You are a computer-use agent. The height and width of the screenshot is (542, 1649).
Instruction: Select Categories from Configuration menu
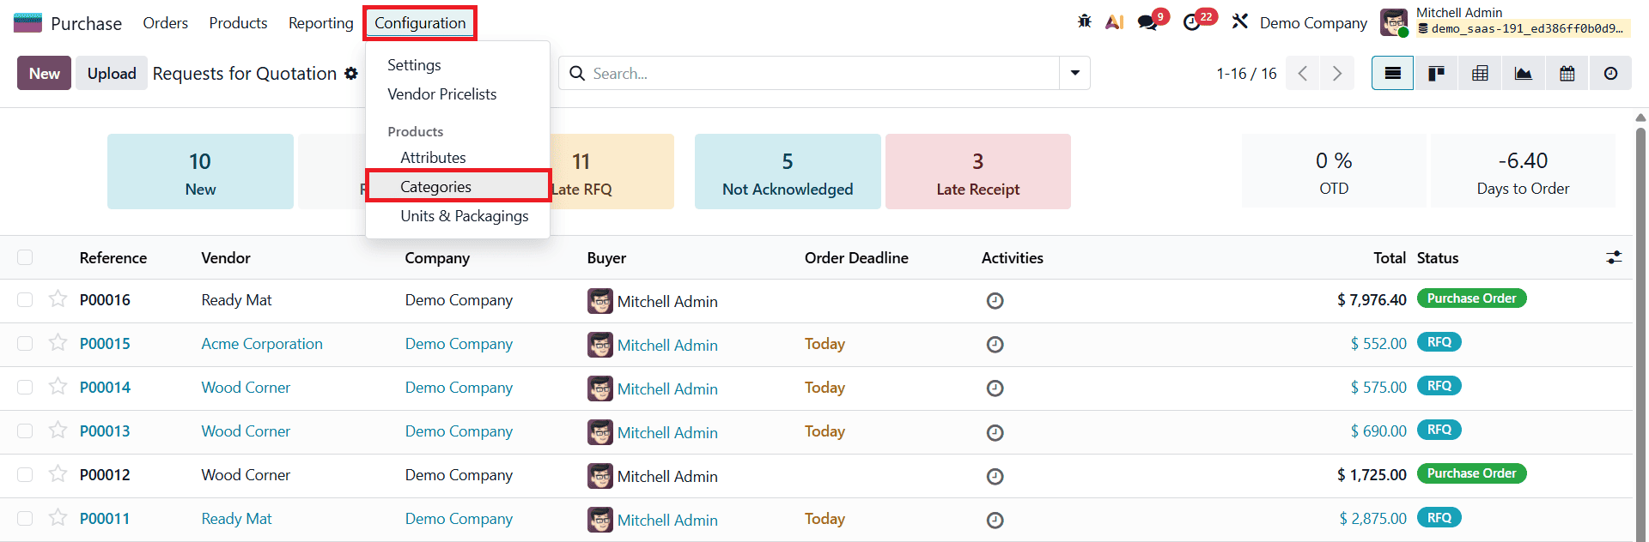click(435, 187)
